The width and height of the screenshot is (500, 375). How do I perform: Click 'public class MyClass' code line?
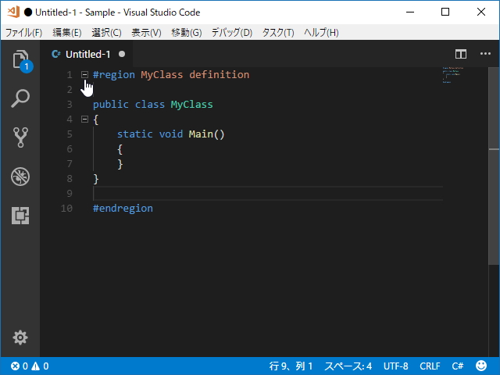[153, 104]
